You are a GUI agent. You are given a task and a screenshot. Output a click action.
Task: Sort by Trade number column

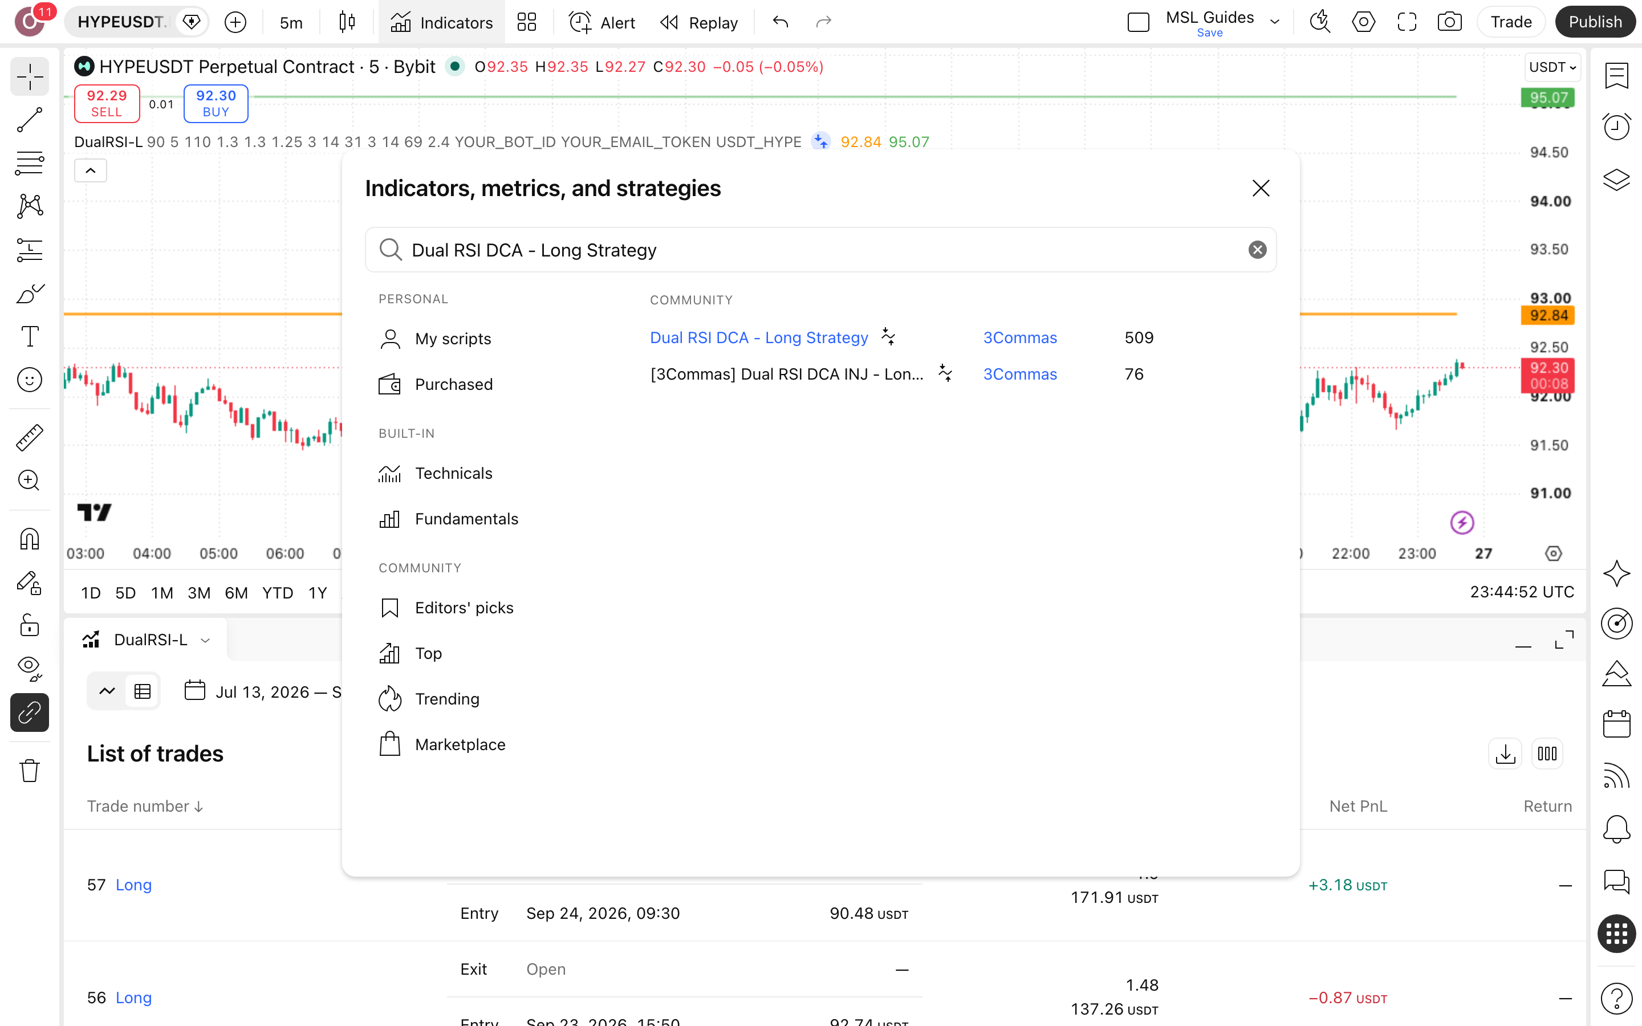(145, 806)
